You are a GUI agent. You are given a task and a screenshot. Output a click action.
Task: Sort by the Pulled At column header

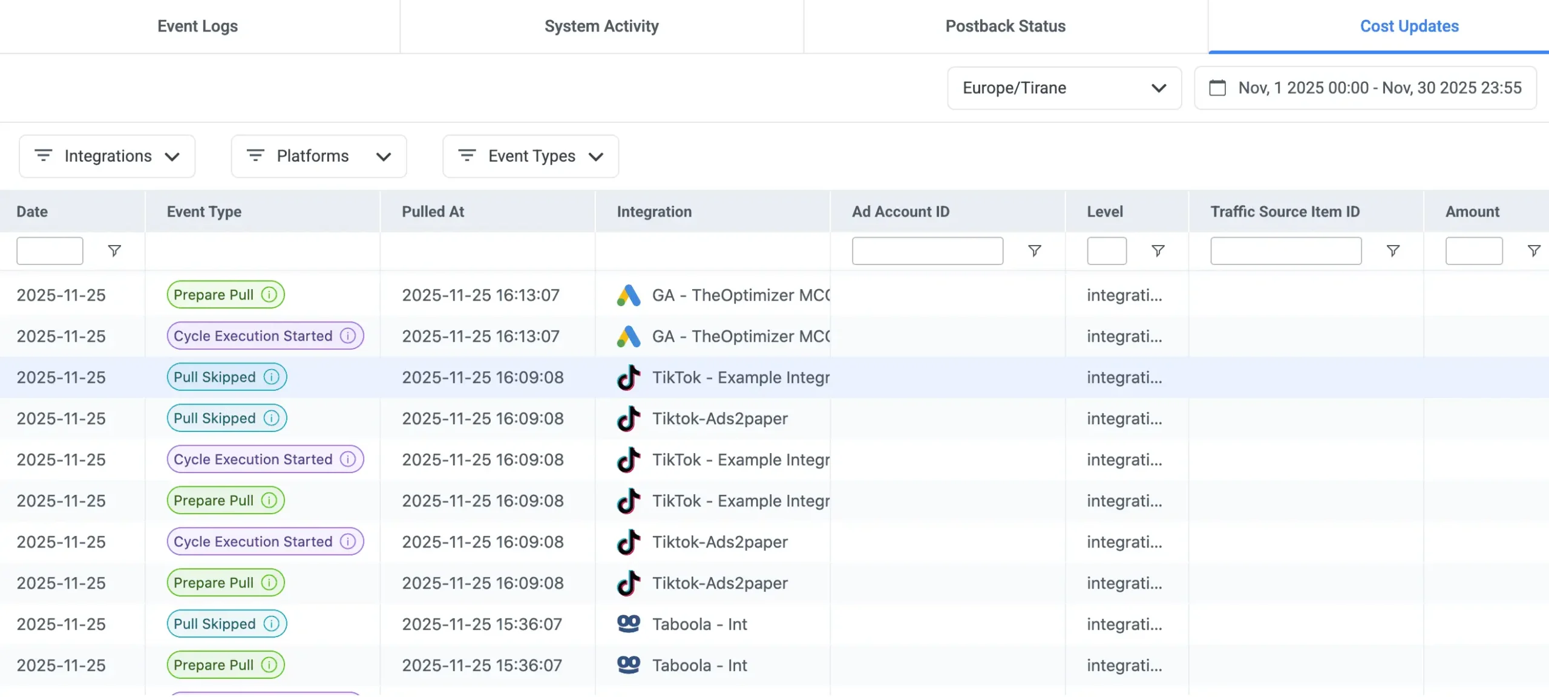pyautogui.click(x=433, y=212)
